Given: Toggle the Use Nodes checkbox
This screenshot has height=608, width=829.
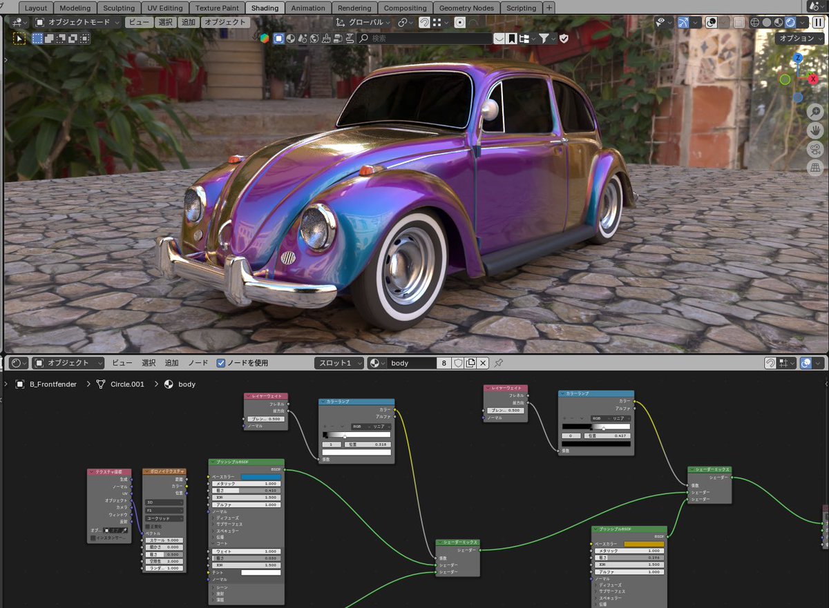Looking at the screenshot, I should tap(221, 363).
